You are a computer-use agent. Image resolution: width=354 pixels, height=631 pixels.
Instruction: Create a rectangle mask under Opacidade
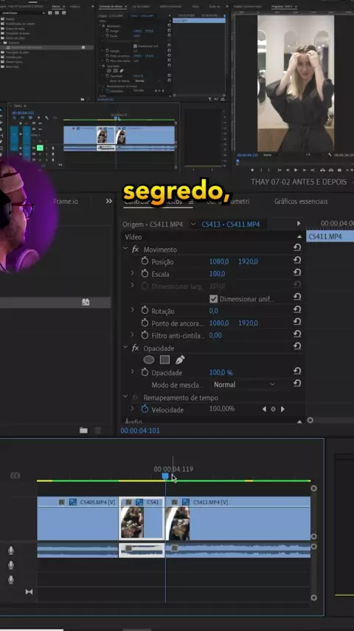tap(164, 360)
